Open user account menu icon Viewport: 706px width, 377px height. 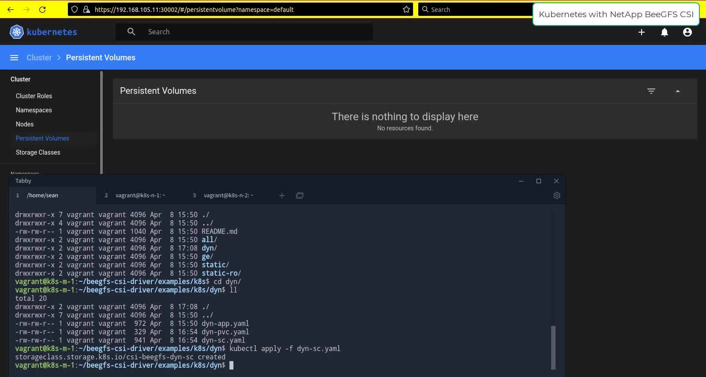click(687, 32)
